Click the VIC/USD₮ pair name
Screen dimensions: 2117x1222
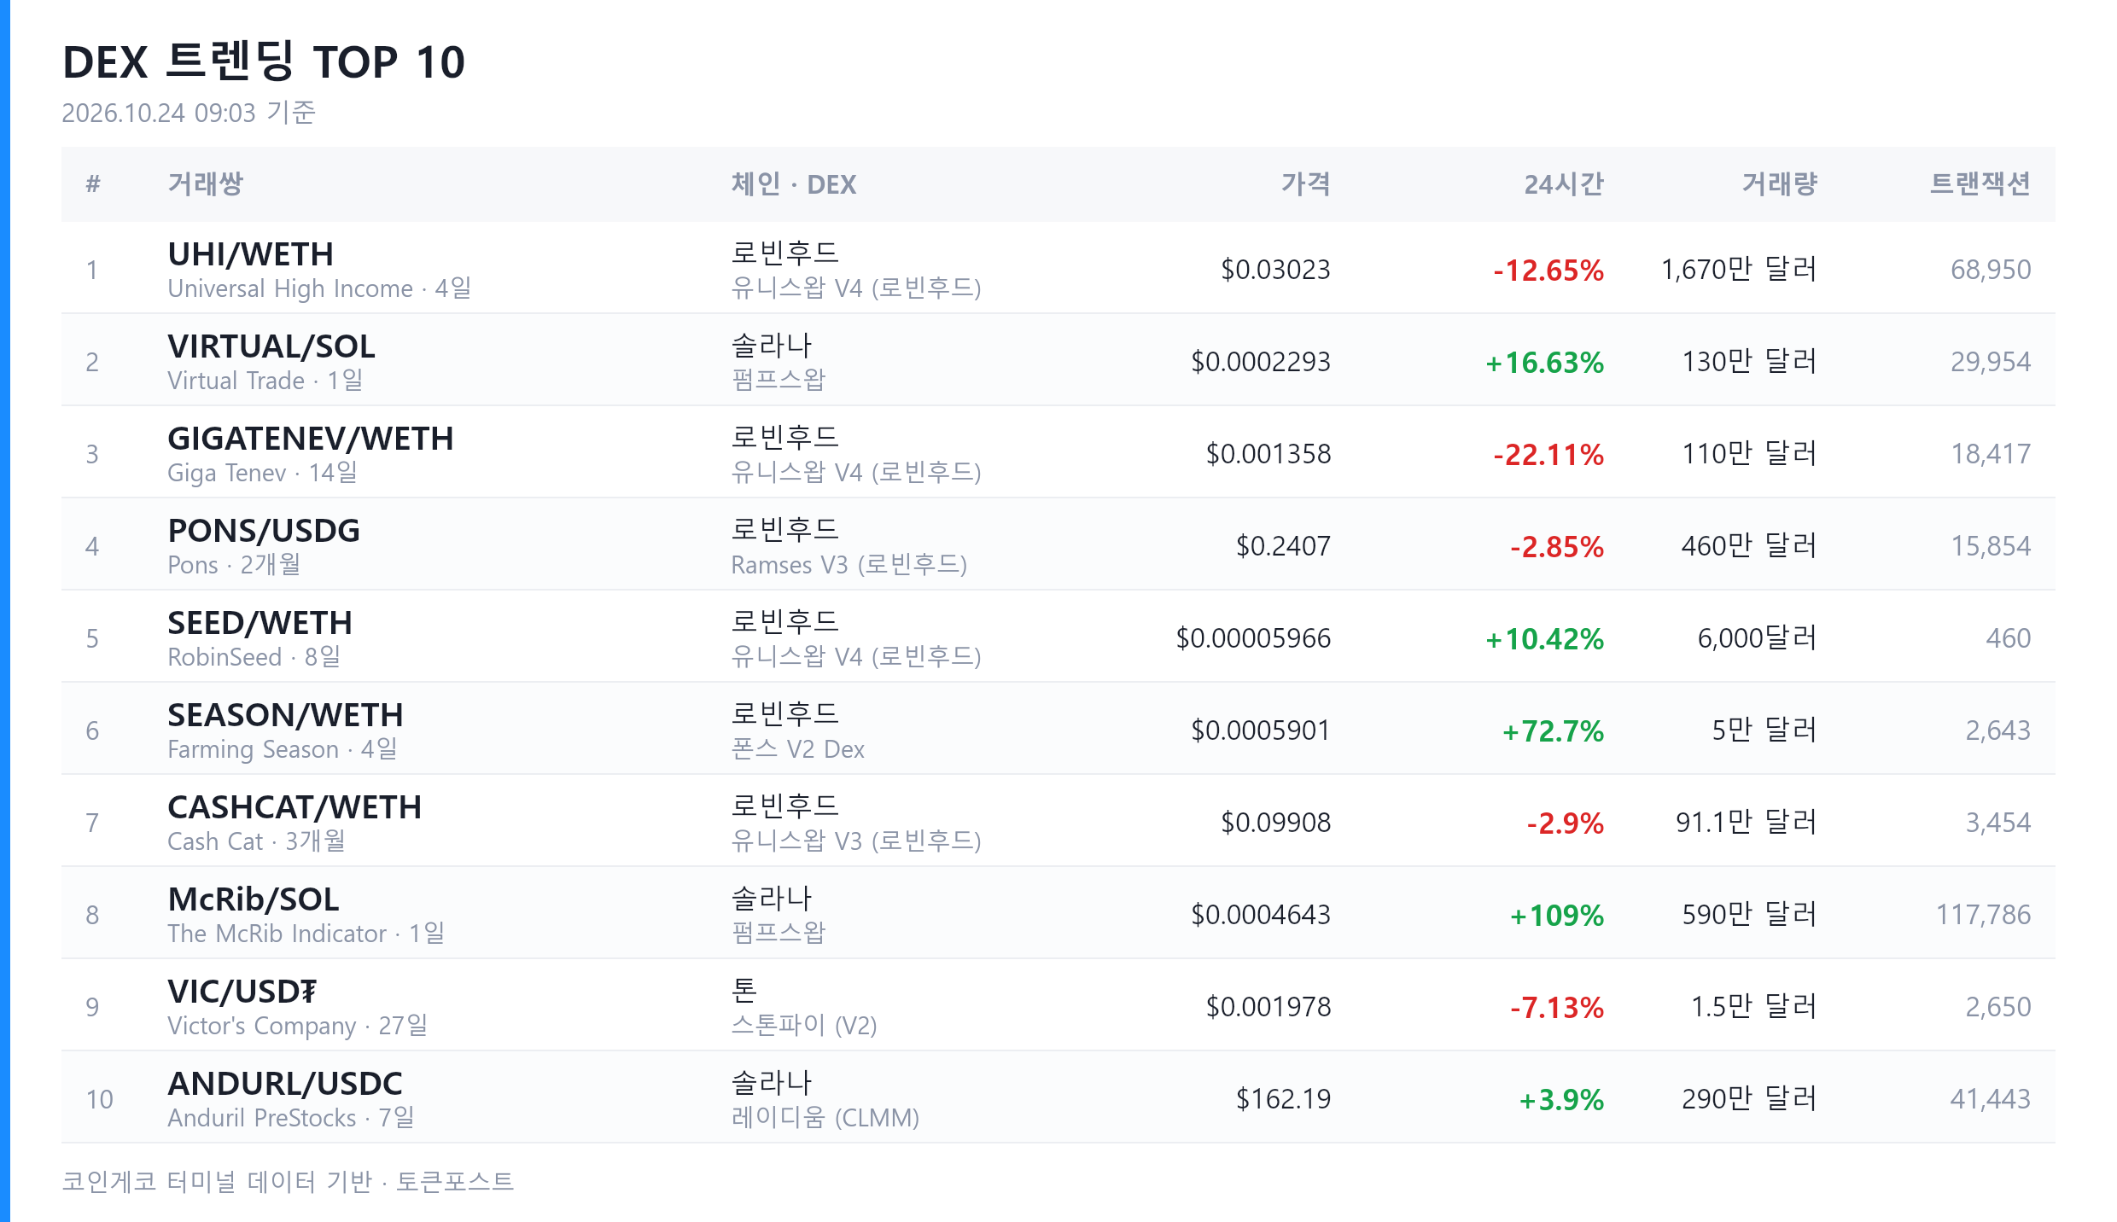click(x=242, y=992)
